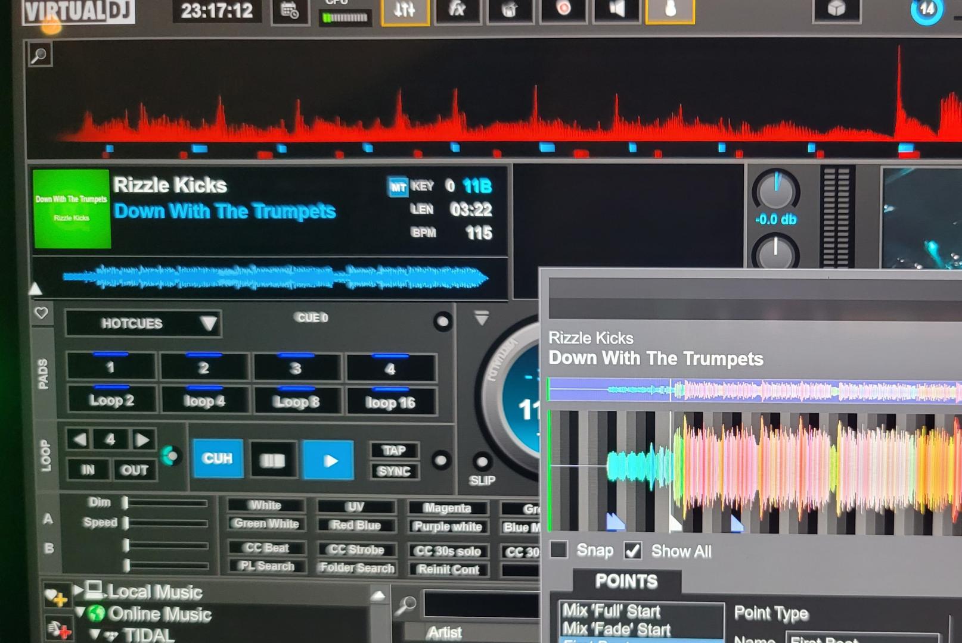The height and width of the screenshot is (643, 962).
Task: Click the Local Music computer icon
Action: (94, 590)
